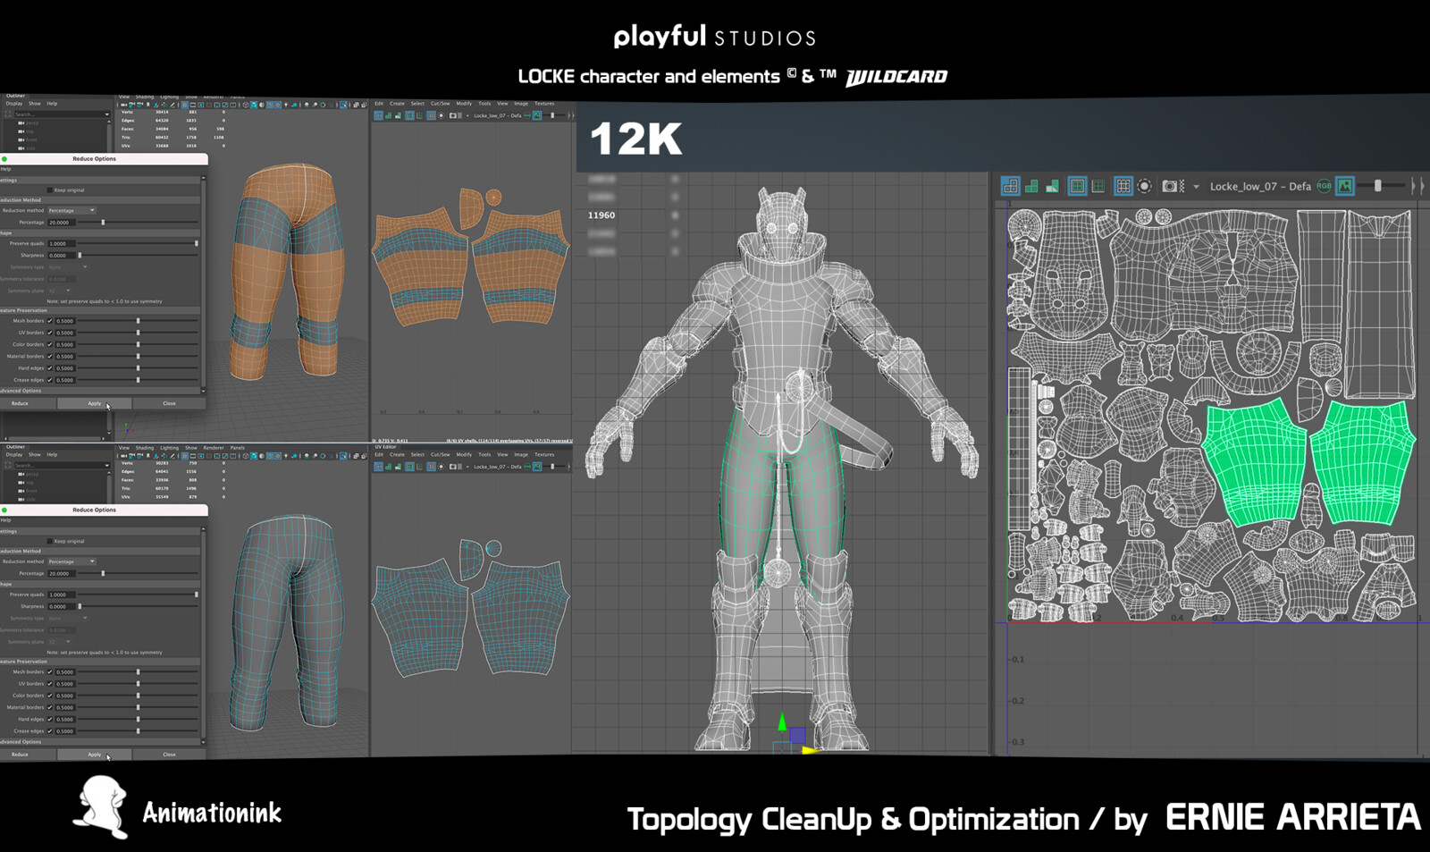Uncheck UV borders in upper Reduce Options
The width and height of the screenshot is (1430, 852).
pos(49,333)
